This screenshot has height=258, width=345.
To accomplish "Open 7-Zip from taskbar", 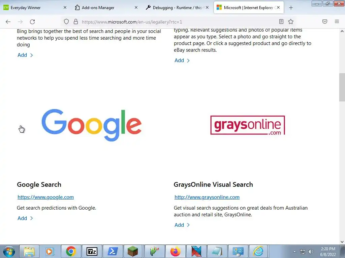I will pos(92,251).
